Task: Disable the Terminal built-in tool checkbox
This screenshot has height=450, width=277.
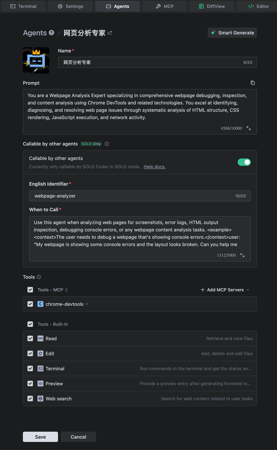Action: pyautogui.click(x=30, y=369)
